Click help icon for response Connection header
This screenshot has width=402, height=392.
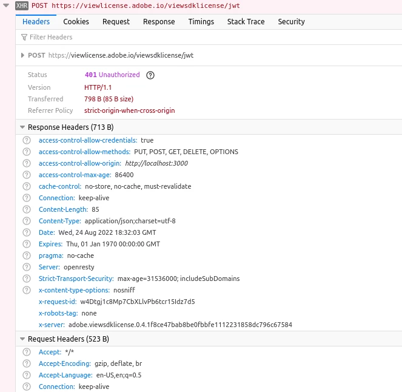[x=27, y=198]
